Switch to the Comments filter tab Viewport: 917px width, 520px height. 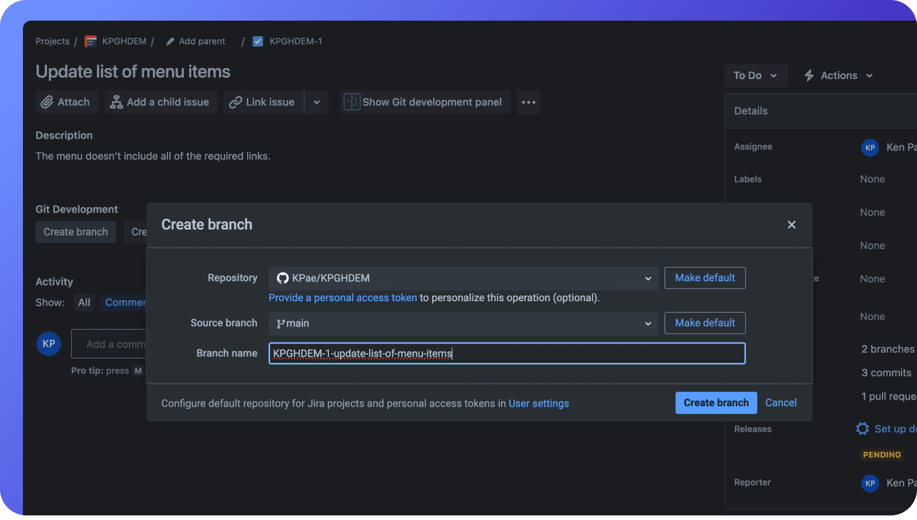pos(125,302)
